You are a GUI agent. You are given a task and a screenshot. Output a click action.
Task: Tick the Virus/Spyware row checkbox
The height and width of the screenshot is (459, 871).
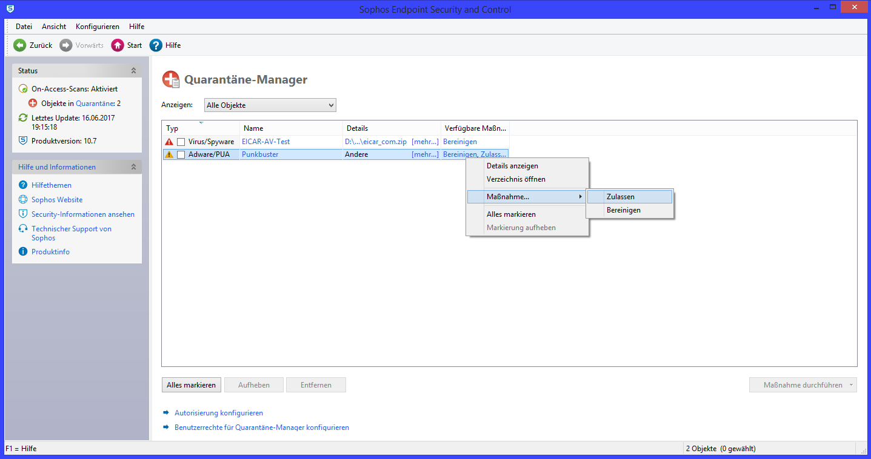click(x=181, y=142)
